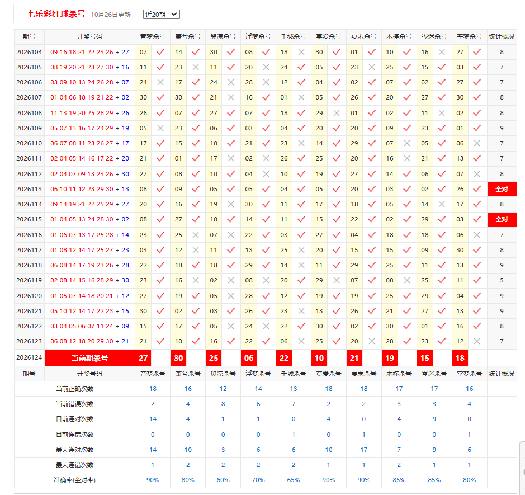Click the 最大连对次数 row label
Image resolution: width=525 pixels, height=495 pixels.
point(74,450)
